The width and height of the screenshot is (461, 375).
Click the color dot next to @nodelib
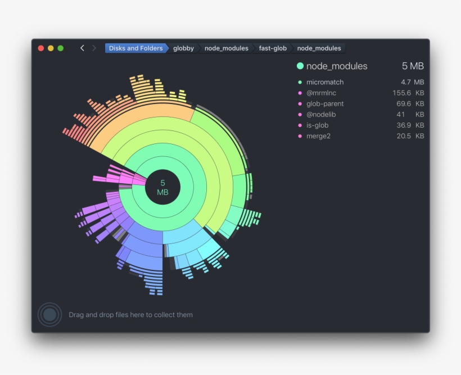(x=301, y=114)
